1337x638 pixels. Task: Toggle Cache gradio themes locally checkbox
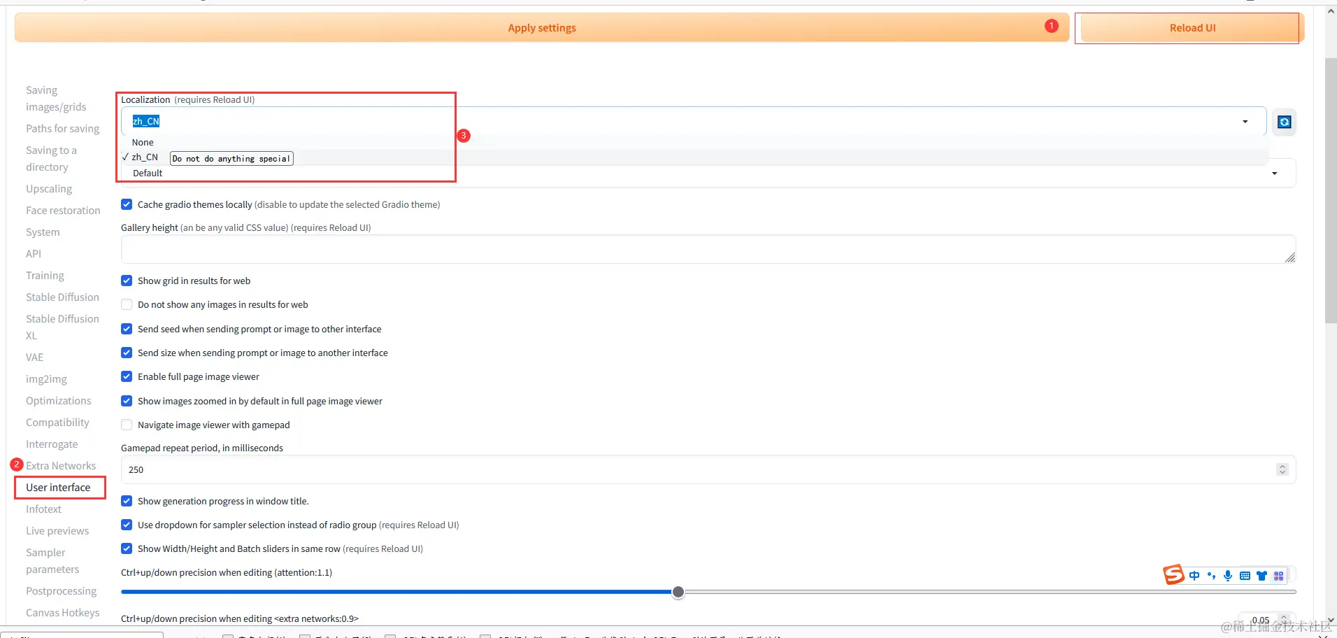[x=127, y=204]
